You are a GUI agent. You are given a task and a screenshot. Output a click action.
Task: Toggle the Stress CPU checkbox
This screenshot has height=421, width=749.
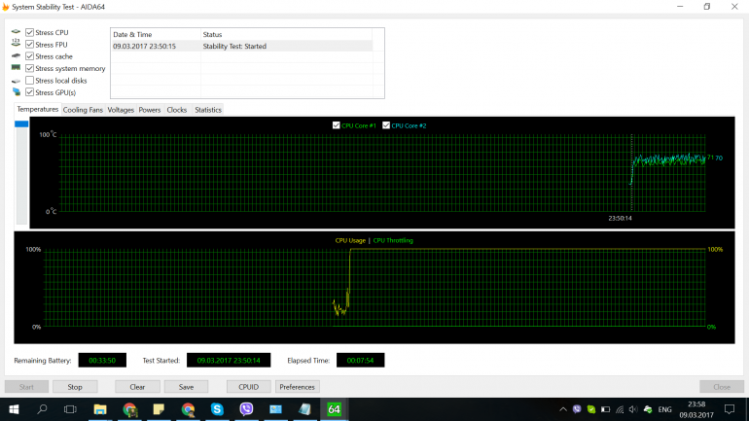coord(29,32)
